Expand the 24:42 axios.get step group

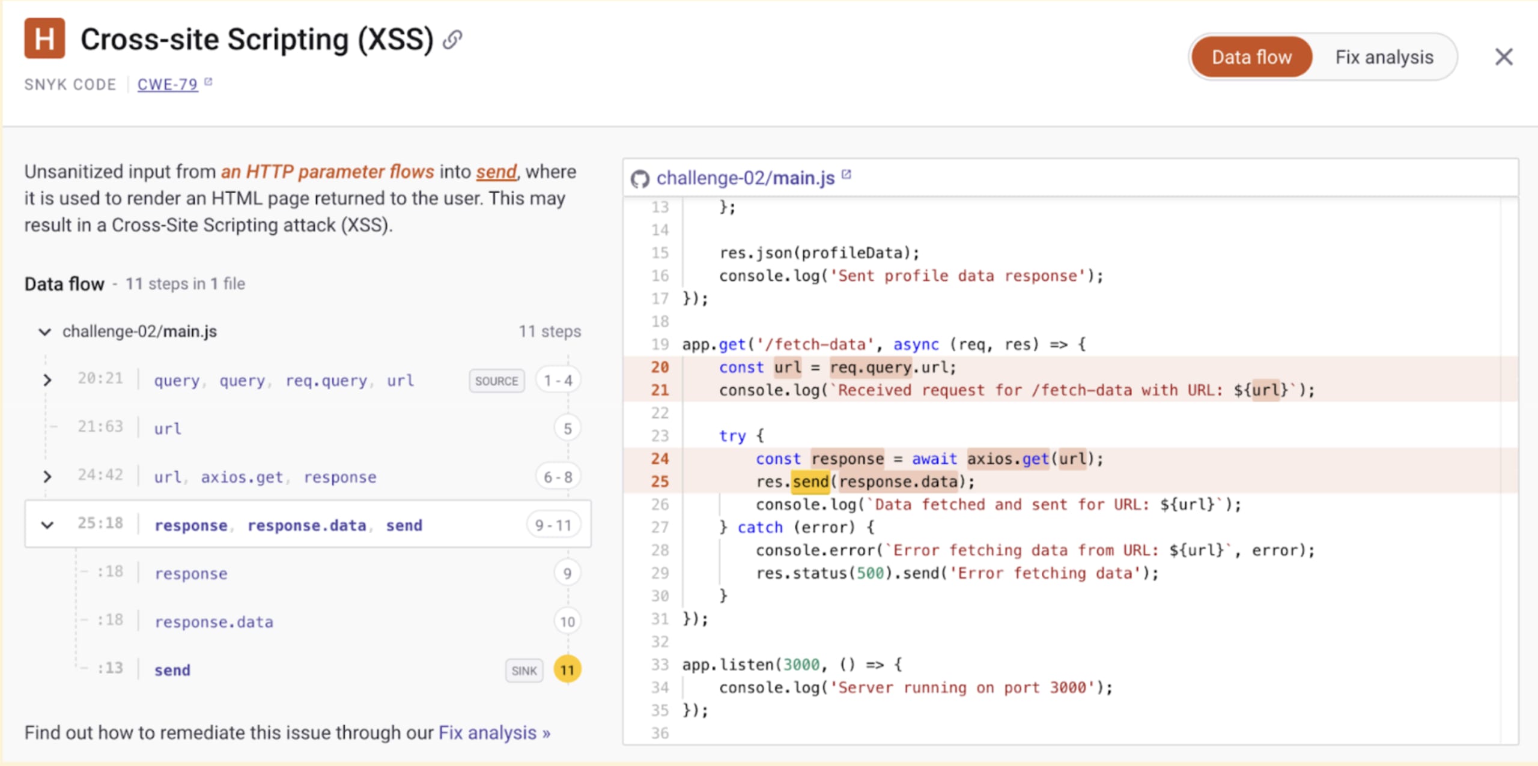tap(47, 477)
